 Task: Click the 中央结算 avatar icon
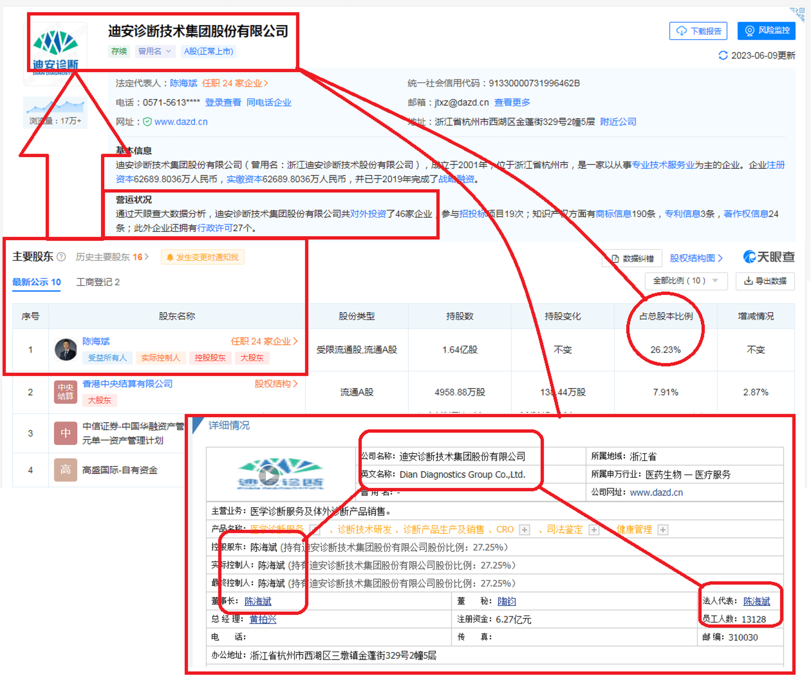[x=65, y=392]
